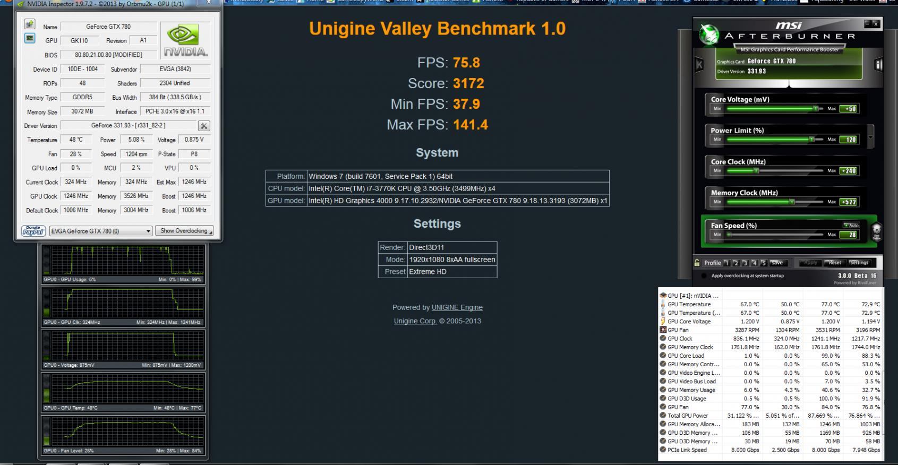Click the GPU Usage monitoring graph
This screenshot has height=465, width=898.
coord(123,264)
